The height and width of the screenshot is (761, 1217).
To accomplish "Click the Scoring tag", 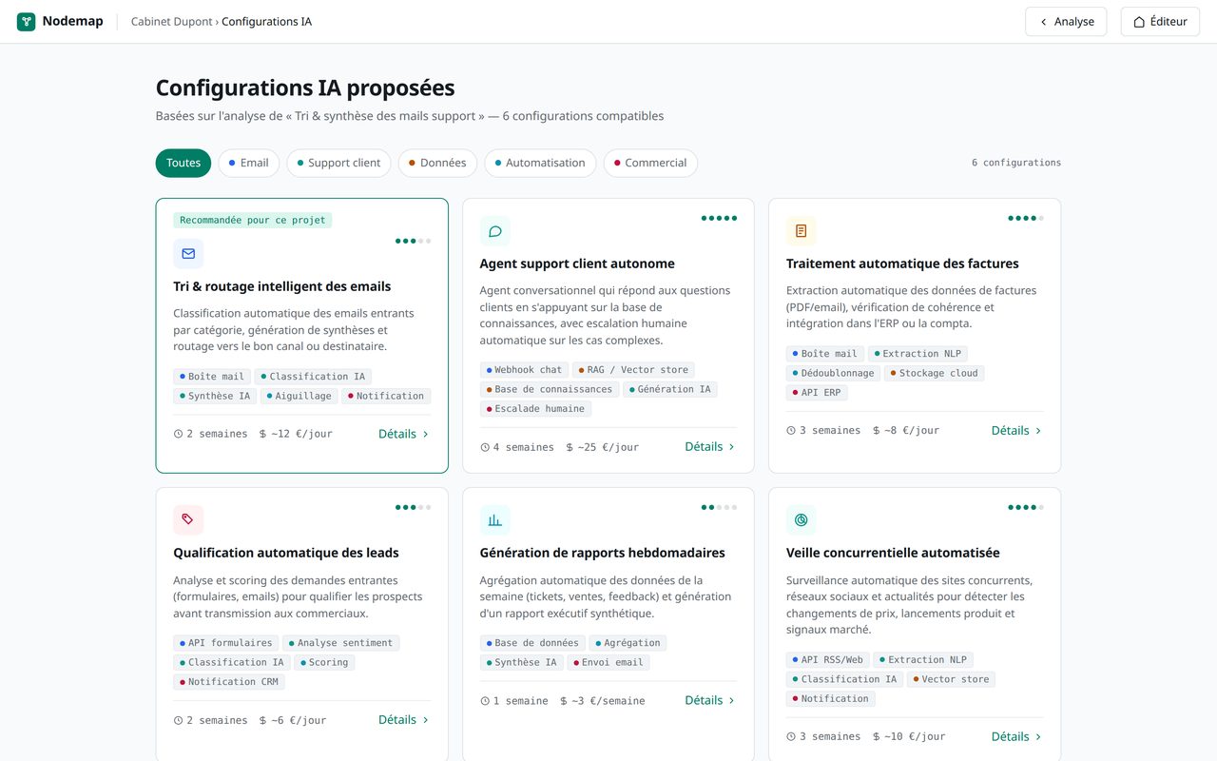I will [x=324, y=662].
